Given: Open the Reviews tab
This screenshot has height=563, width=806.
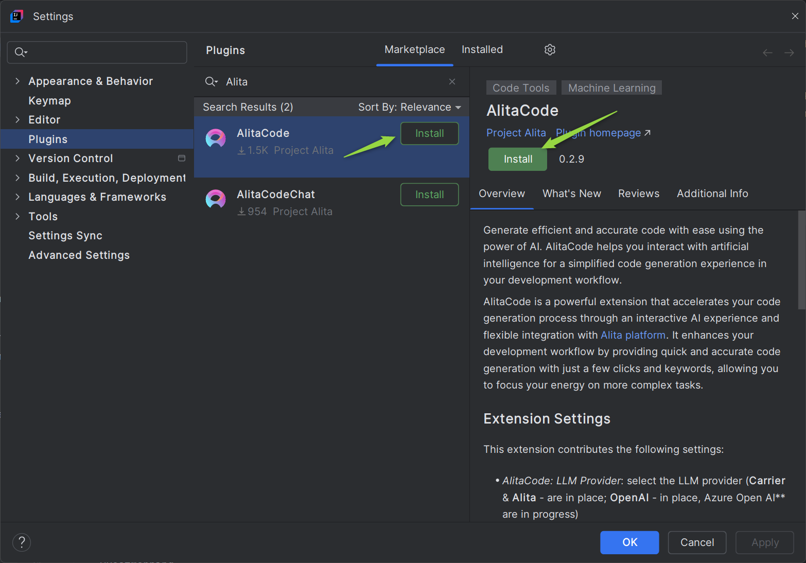Looking at the screenshot, I should [x=639, y=193].
